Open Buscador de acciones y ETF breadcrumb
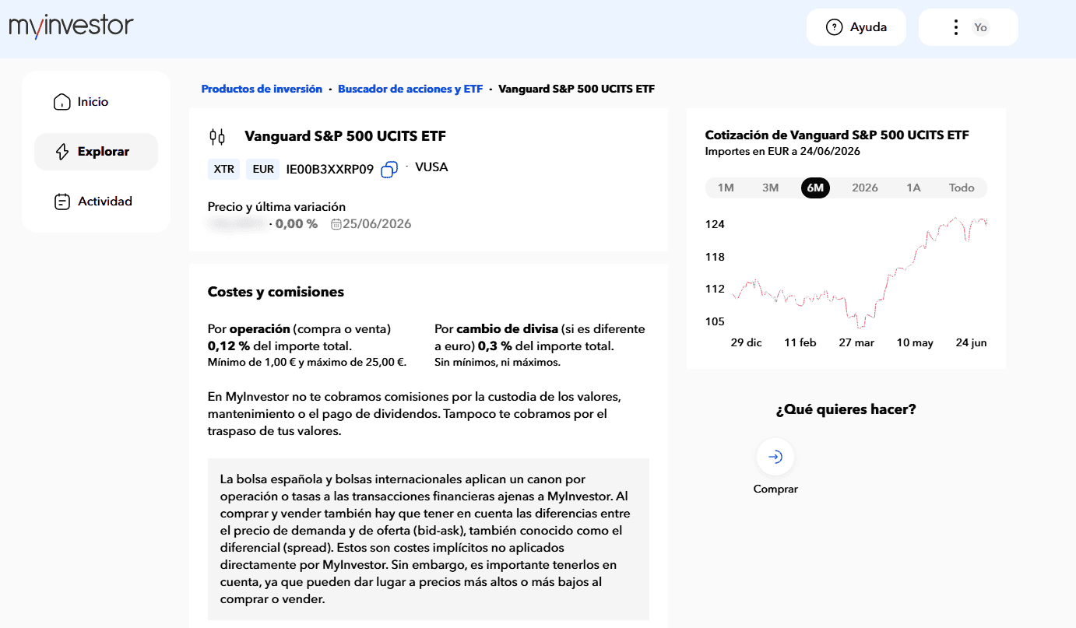 tap(410, 89)
